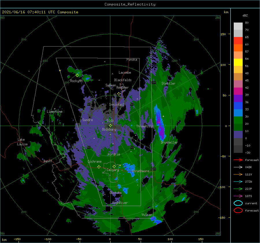260x243 pixels.
Task: Click the cyan current ellipse icon
Action: (238, 203)
